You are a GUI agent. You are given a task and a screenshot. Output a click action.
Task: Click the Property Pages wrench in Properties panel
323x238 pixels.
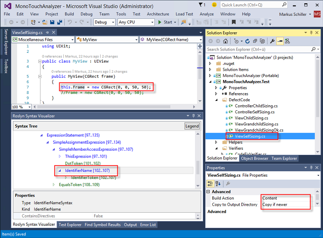[x=228, y=184]
